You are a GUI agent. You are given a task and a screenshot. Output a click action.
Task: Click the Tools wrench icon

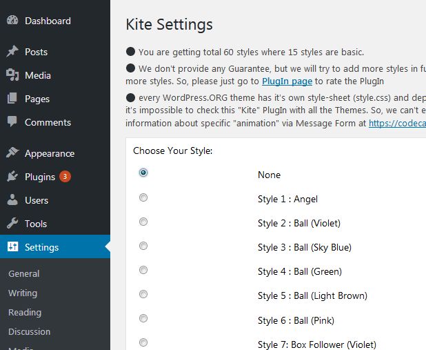[x=12, y=224]
